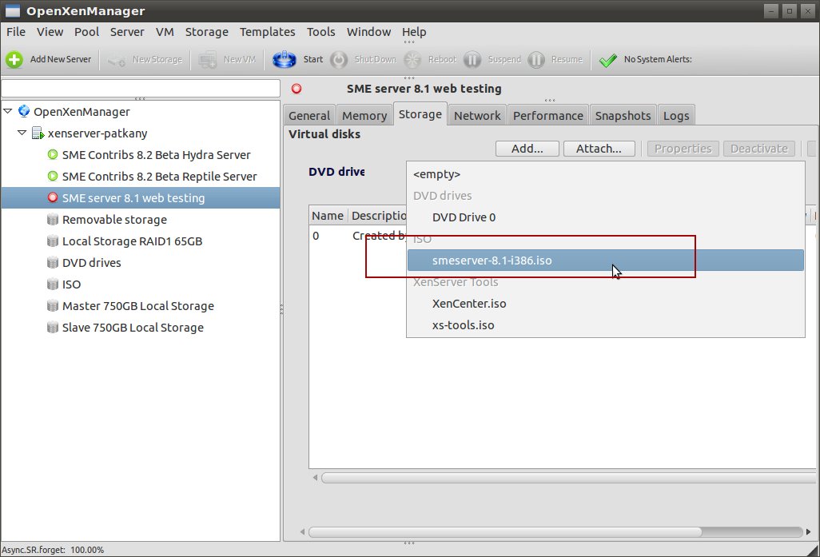Switch to the General tab

[x=309, y=116]
